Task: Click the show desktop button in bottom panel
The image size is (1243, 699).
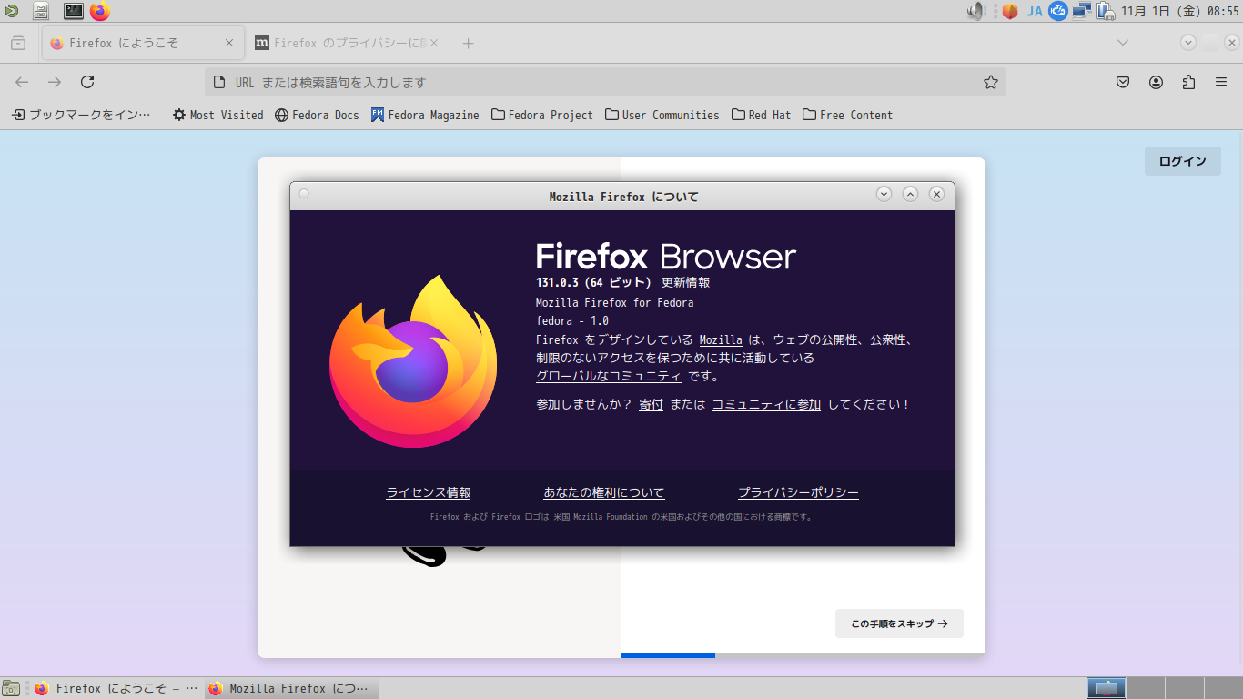Action: pyautogui.click(x=11, y=689)
